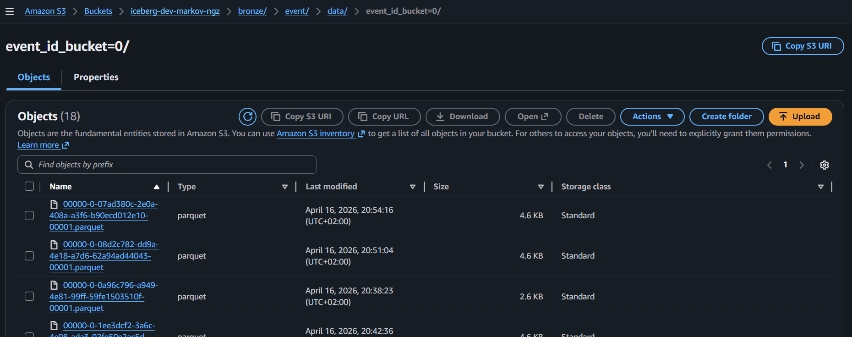Viewport: 852px width, 337px height.
Task: Open table preferences gear icon
Action: [824, 165]
